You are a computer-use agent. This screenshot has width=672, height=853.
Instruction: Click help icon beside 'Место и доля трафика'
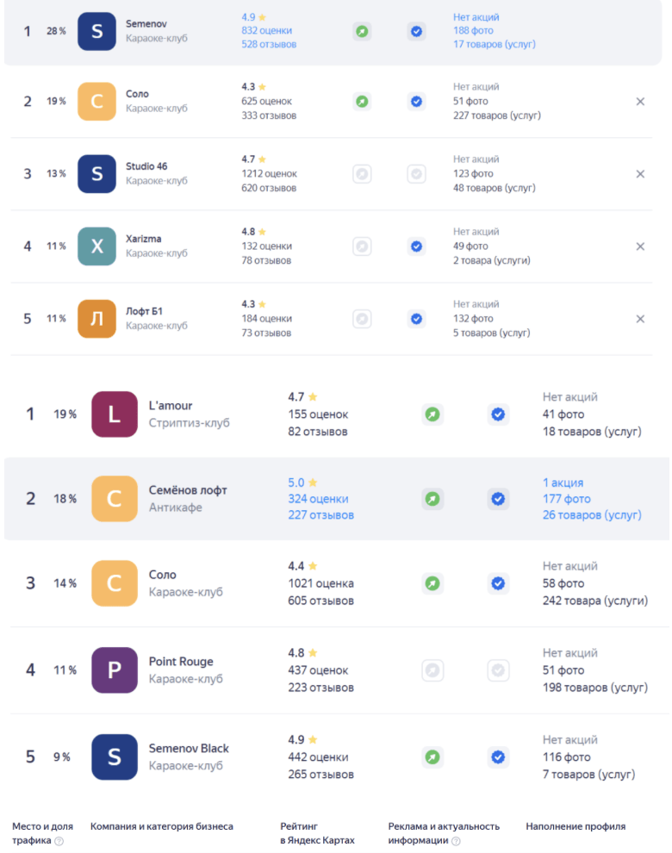pyautogui.click(x=59, y=841)
